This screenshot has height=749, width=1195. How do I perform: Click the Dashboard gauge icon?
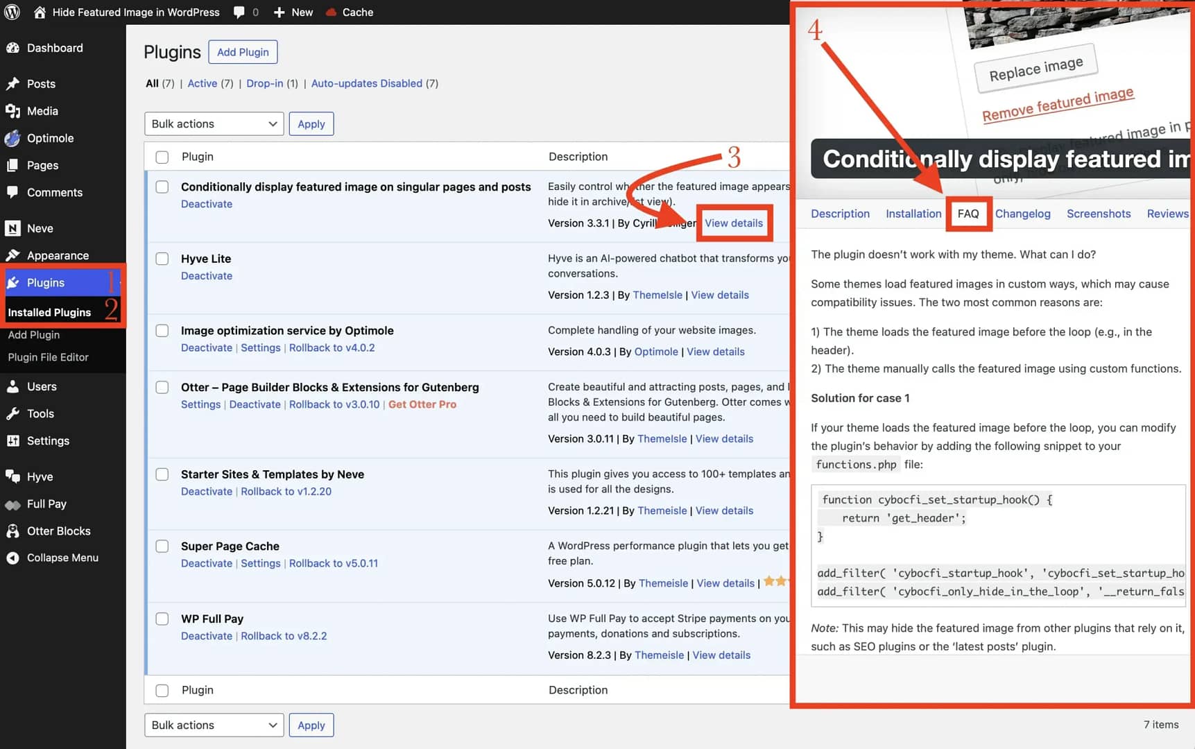(12, 48)
